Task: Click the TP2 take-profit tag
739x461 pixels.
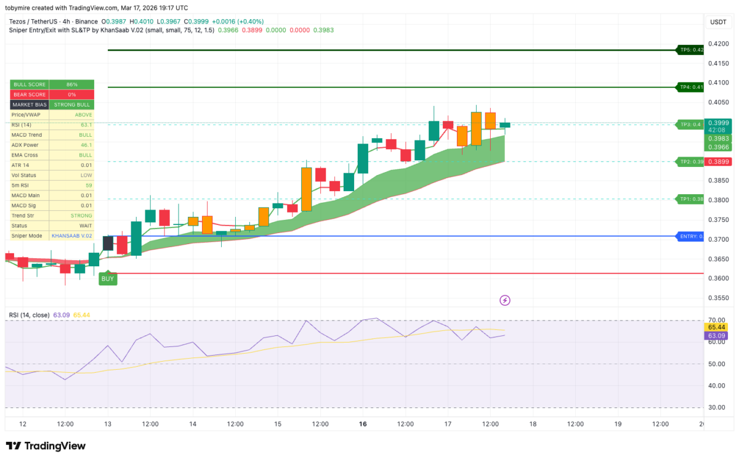Action: 690,161
